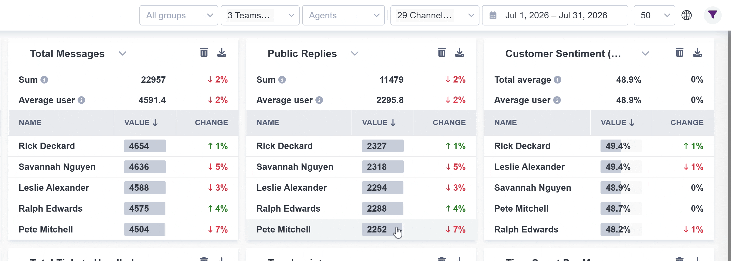Sort Public Replies by NAME column

[299, 123]
